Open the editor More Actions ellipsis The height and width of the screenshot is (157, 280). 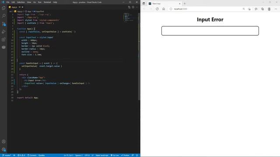137,7
